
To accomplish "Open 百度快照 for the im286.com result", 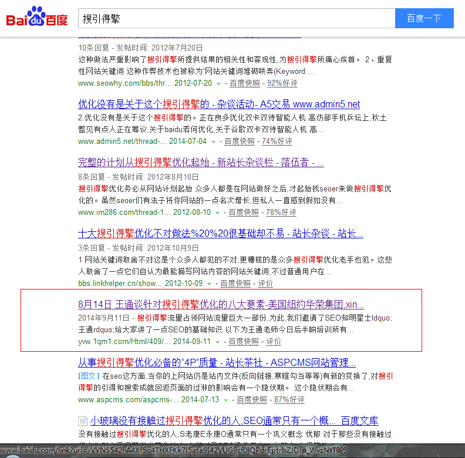I will coord(244,213).
